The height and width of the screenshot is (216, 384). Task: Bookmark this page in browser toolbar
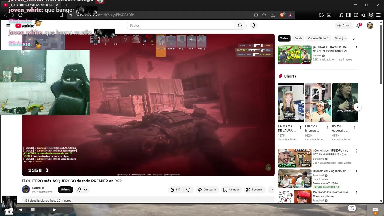[x=61, y=15]
